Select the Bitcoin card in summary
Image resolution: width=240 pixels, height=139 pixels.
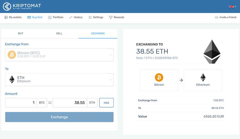click(x=159, y=80)
